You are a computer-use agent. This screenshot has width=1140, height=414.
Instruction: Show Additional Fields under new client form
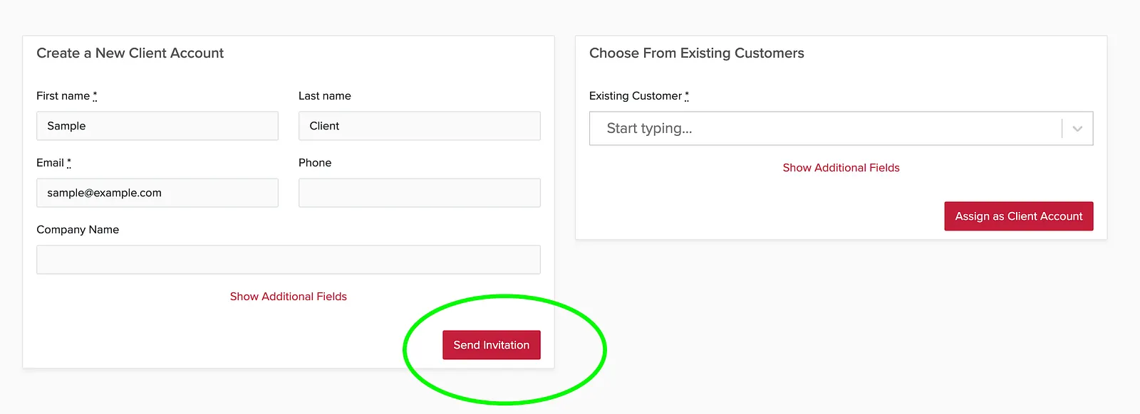(289, 297)
